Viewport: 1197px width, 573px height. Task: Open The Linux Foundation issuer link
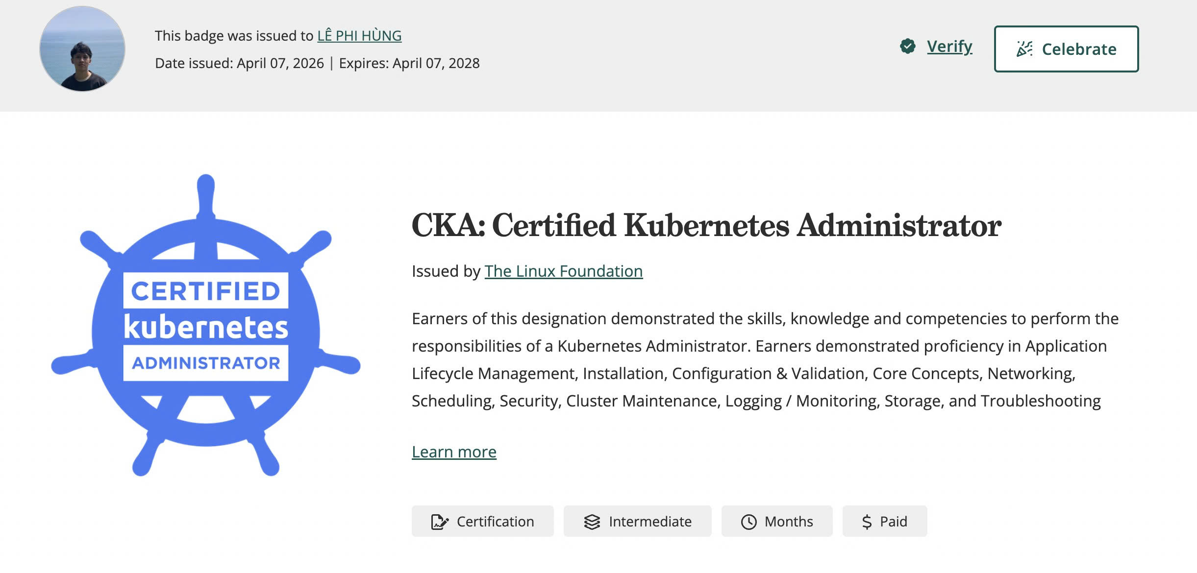(x=564, y=271)
